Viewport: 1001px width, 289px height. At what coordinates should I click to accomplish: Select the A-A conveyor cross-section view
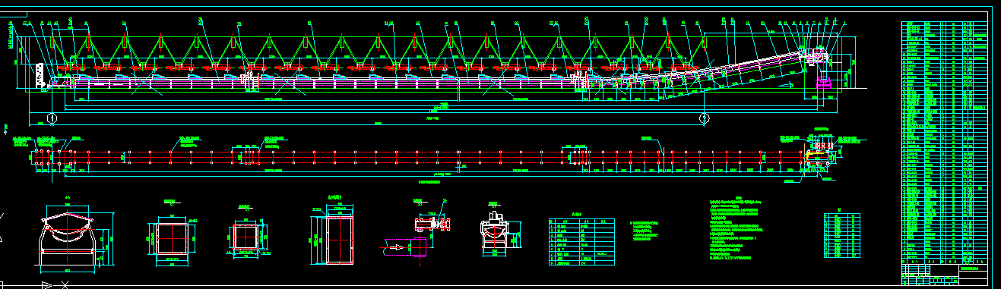[x=68, y=237]
